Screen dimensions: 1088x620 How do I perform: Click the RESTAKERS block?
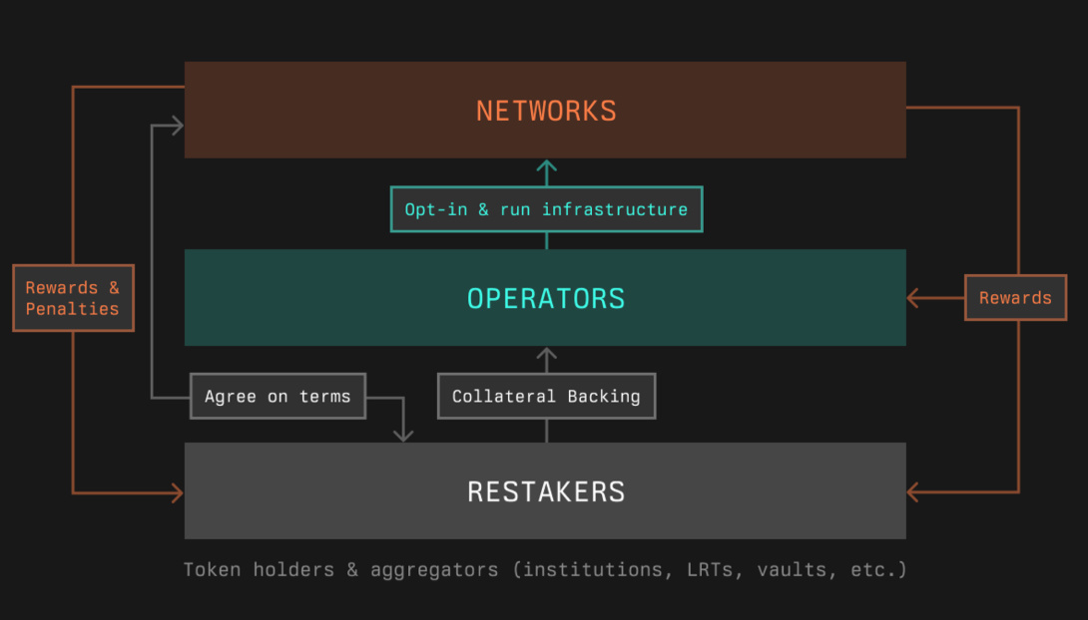(545, 490)
